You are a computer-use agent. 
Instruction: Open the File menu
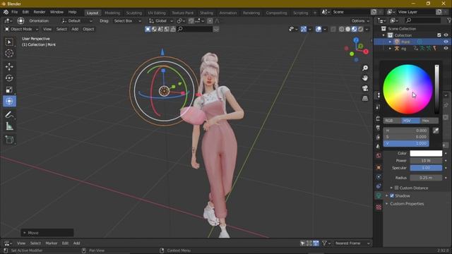coord(14,12)
